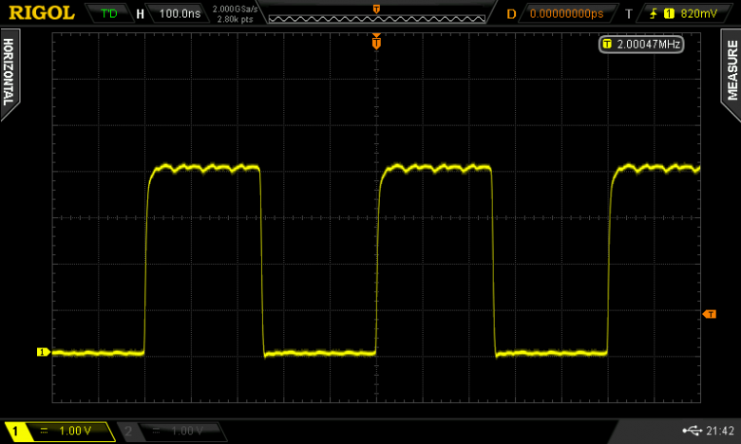Click the USB connection icon
Image resolution: width=741 pixels, height=444 pixels.
pos(691,431)
